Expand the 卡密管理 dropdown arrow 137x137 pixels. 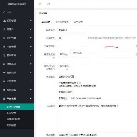(31, 47)
